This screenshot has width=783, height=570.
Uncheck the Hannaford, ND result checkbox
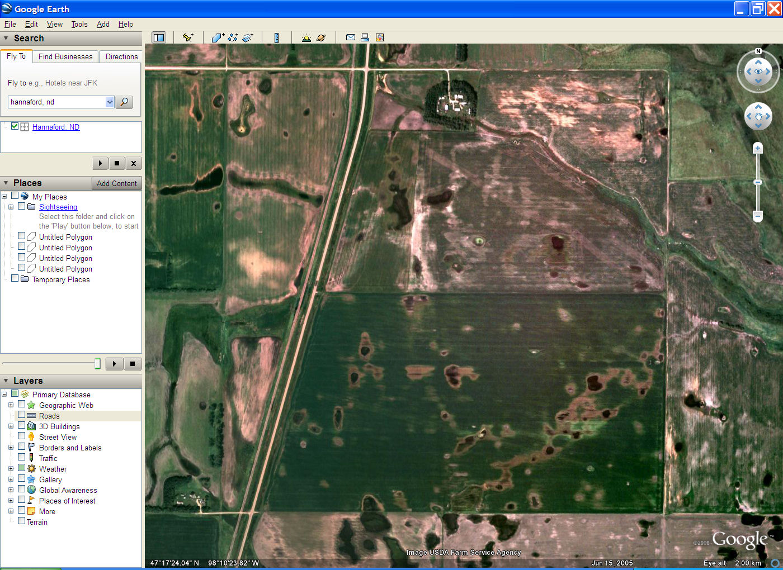tap(15, 126)
